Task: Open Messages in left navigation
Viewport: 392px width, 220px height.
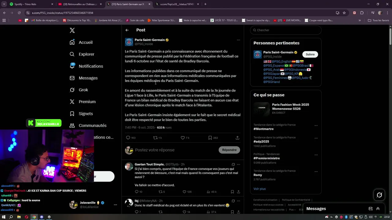Action: (x=84, y=78)
